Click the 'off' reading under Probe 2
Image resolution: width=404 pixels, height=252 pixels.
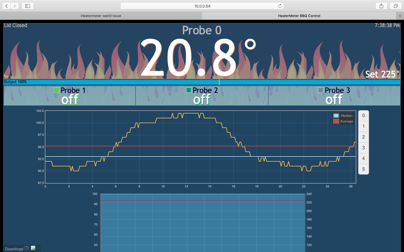pos(202,100)
